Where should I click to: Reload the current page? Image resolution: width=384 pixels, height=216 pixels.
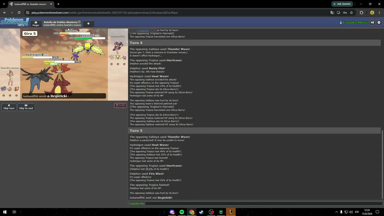(19, 13)
